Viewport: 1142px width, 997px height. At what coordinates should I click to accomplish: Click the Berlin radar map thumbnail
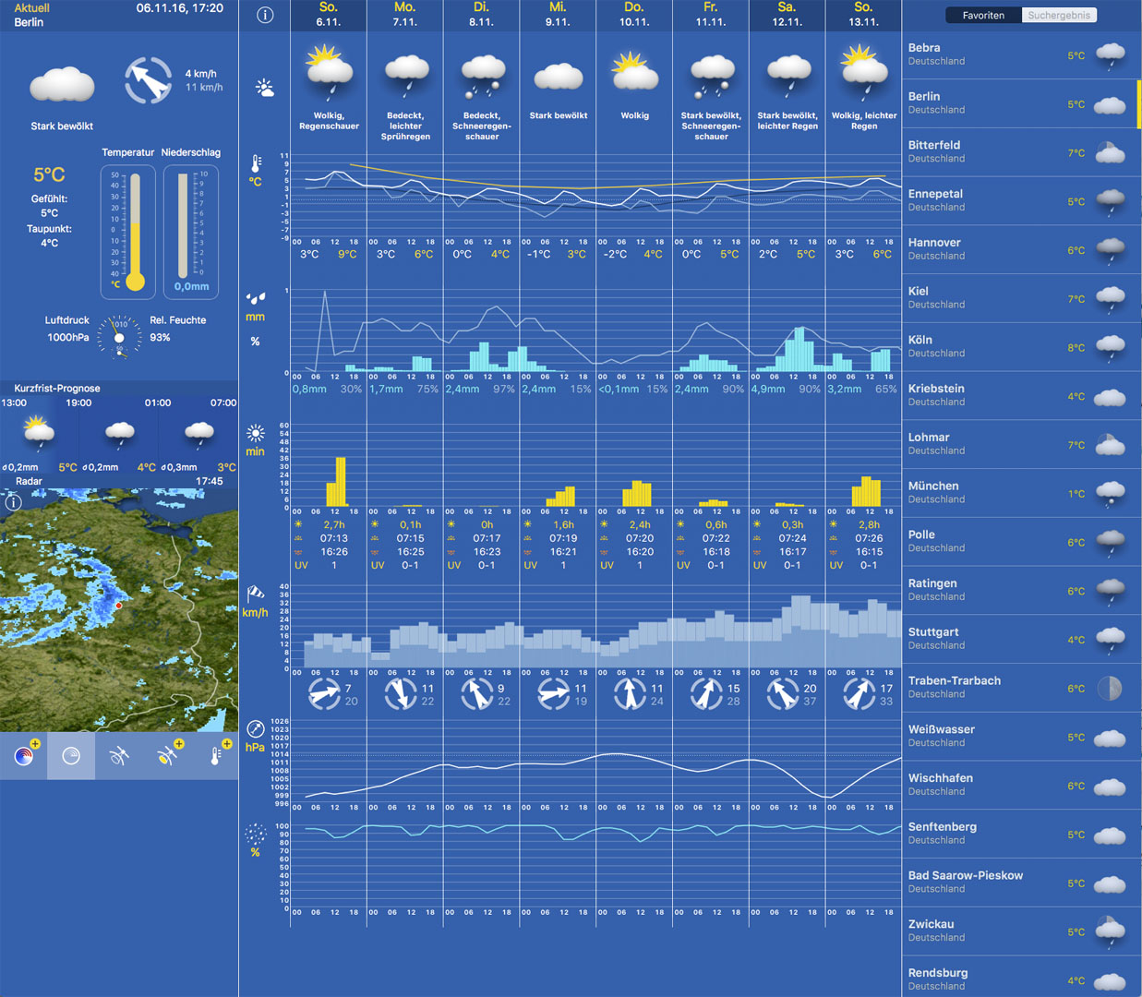coord(118,609)
